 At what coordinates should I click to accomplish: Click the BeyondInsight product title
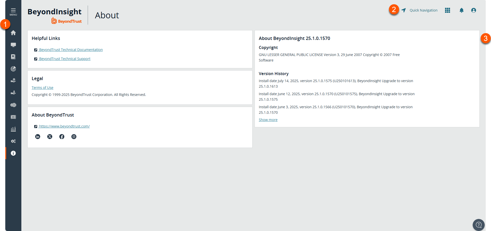click(55, 12)
